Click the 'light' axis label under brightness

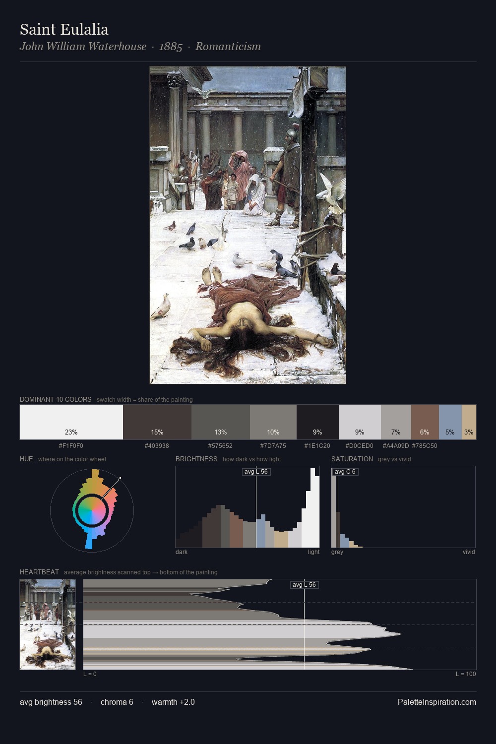coord(314,552)
